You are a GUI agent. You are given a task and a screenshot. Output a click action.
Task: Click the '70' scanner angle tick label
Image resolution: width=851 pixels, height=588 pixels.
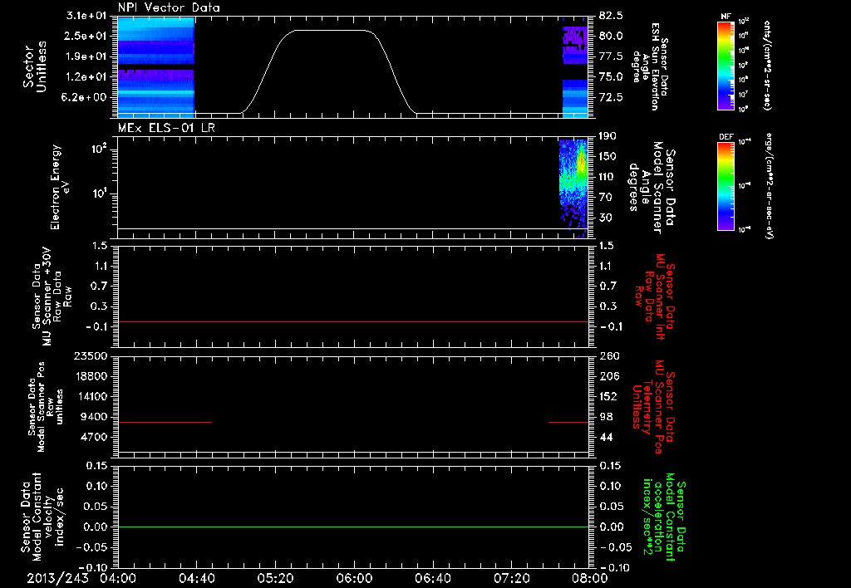click(x=605, y=198)
